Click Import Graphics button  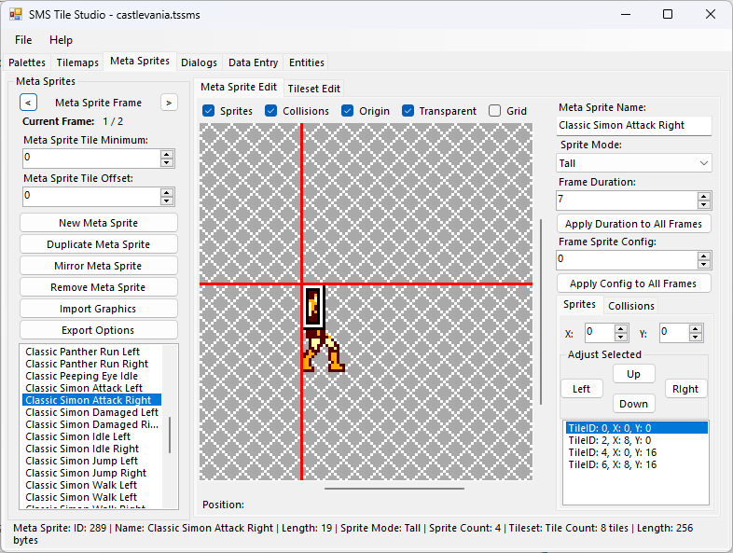[x=99, y=309]
